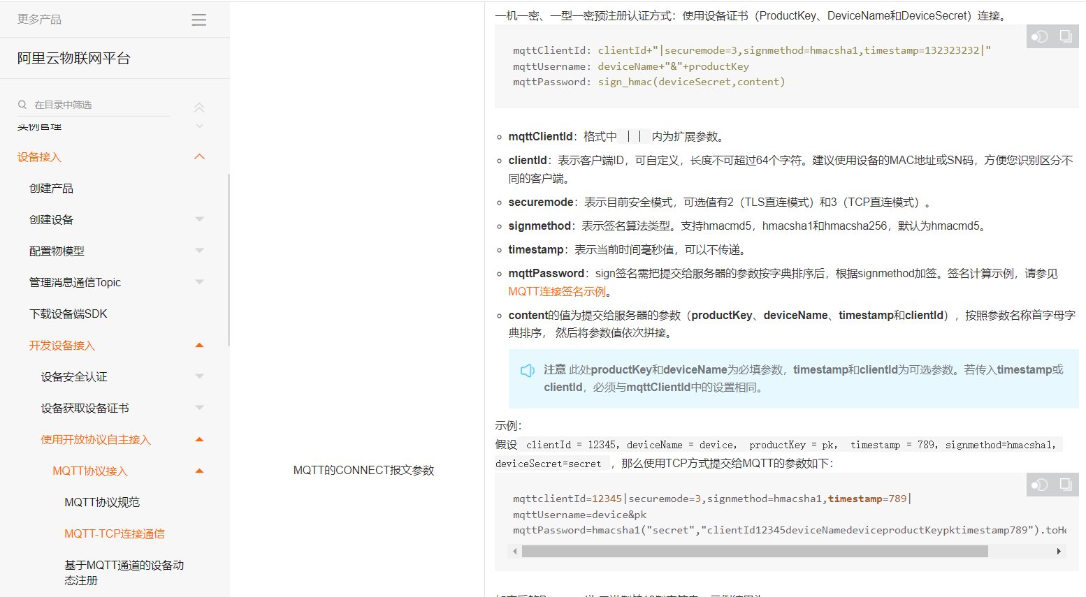This screenshot has height=597, width=1086.
Task: Open the 创建产品 page
Action: (51, 189)
